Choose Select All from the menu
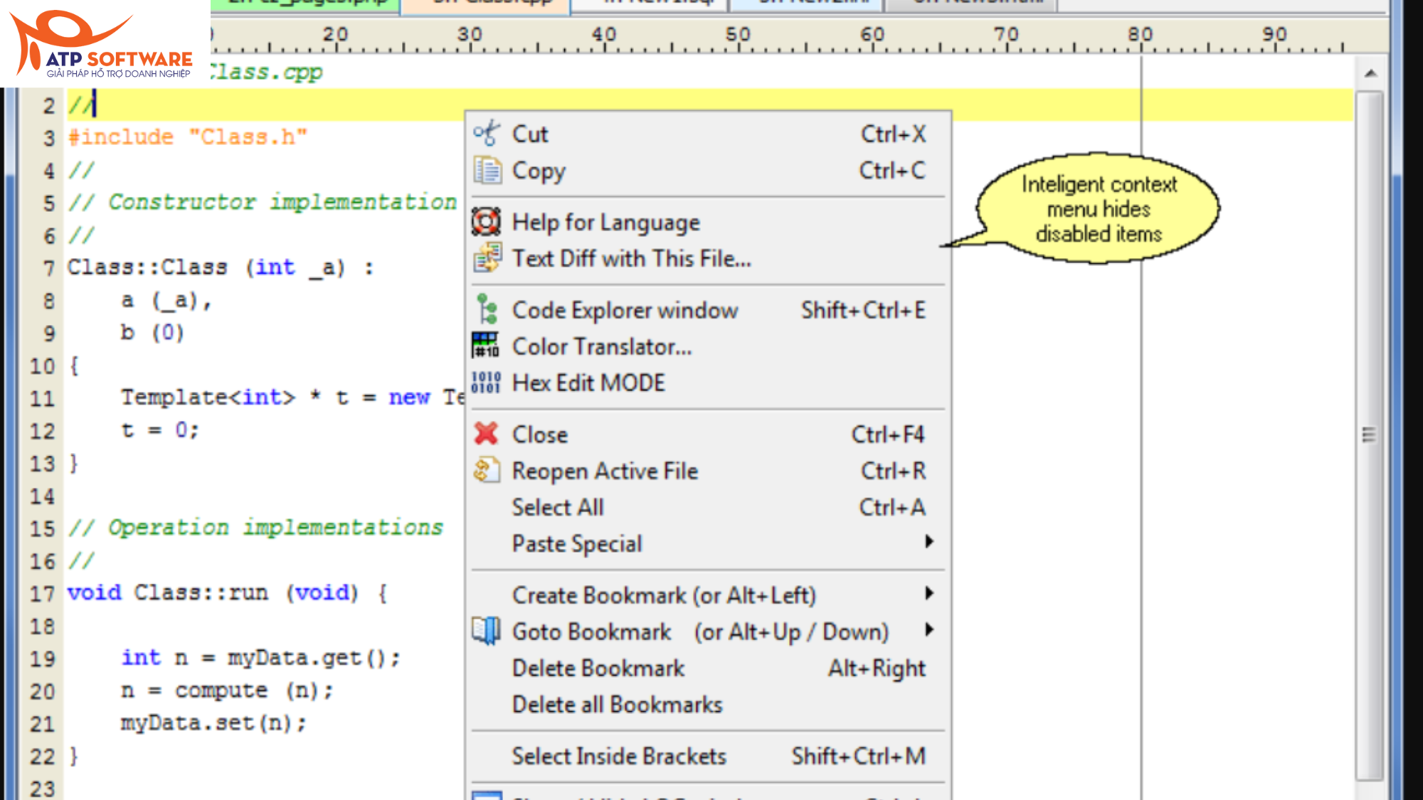Screen dimensions: 1423x800 pos(558,507)
